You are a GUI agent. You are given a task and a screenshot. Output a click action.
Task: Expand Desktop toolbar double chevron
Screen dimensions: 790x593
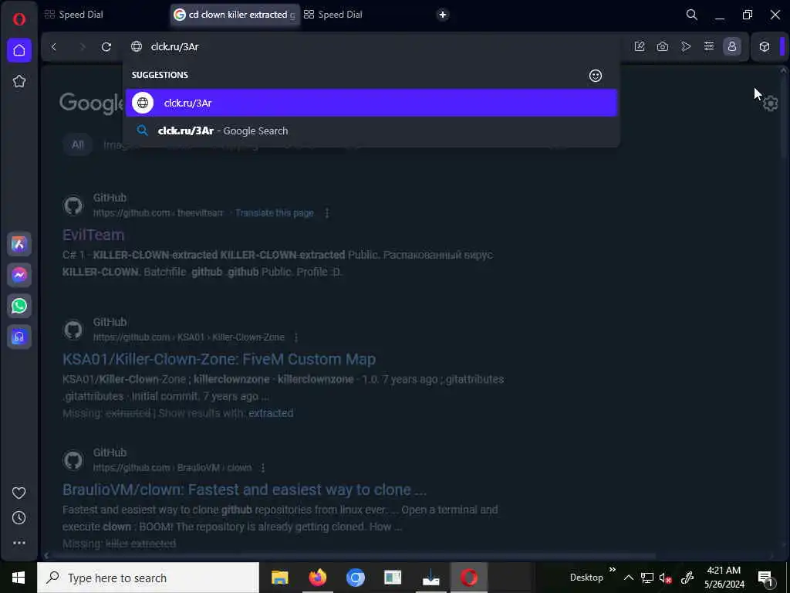pyautogui.click(x=612, y=570)
